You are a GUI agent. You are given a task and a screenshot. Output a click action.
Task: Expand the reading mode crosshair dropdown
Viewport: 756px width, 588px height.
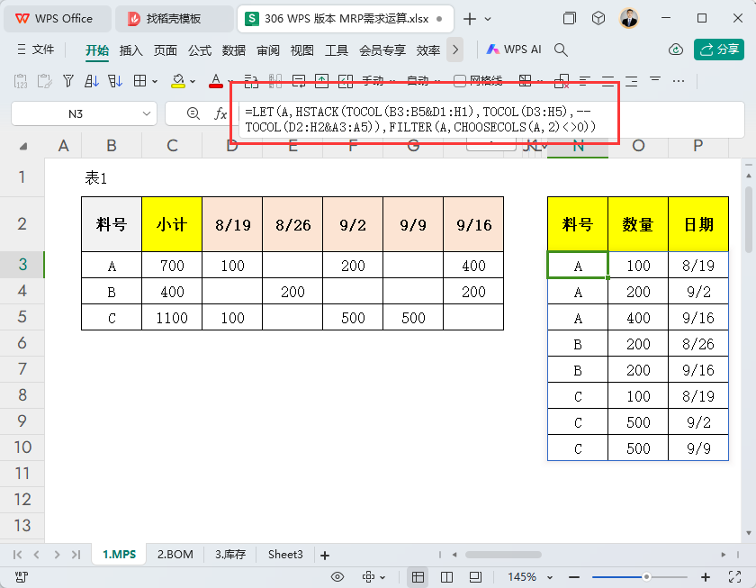(382, 577)
